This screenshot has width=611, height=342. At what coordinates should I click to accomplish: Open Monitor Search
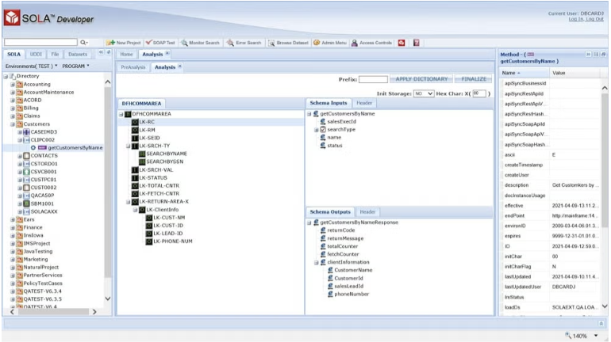[x=200, y=43]
